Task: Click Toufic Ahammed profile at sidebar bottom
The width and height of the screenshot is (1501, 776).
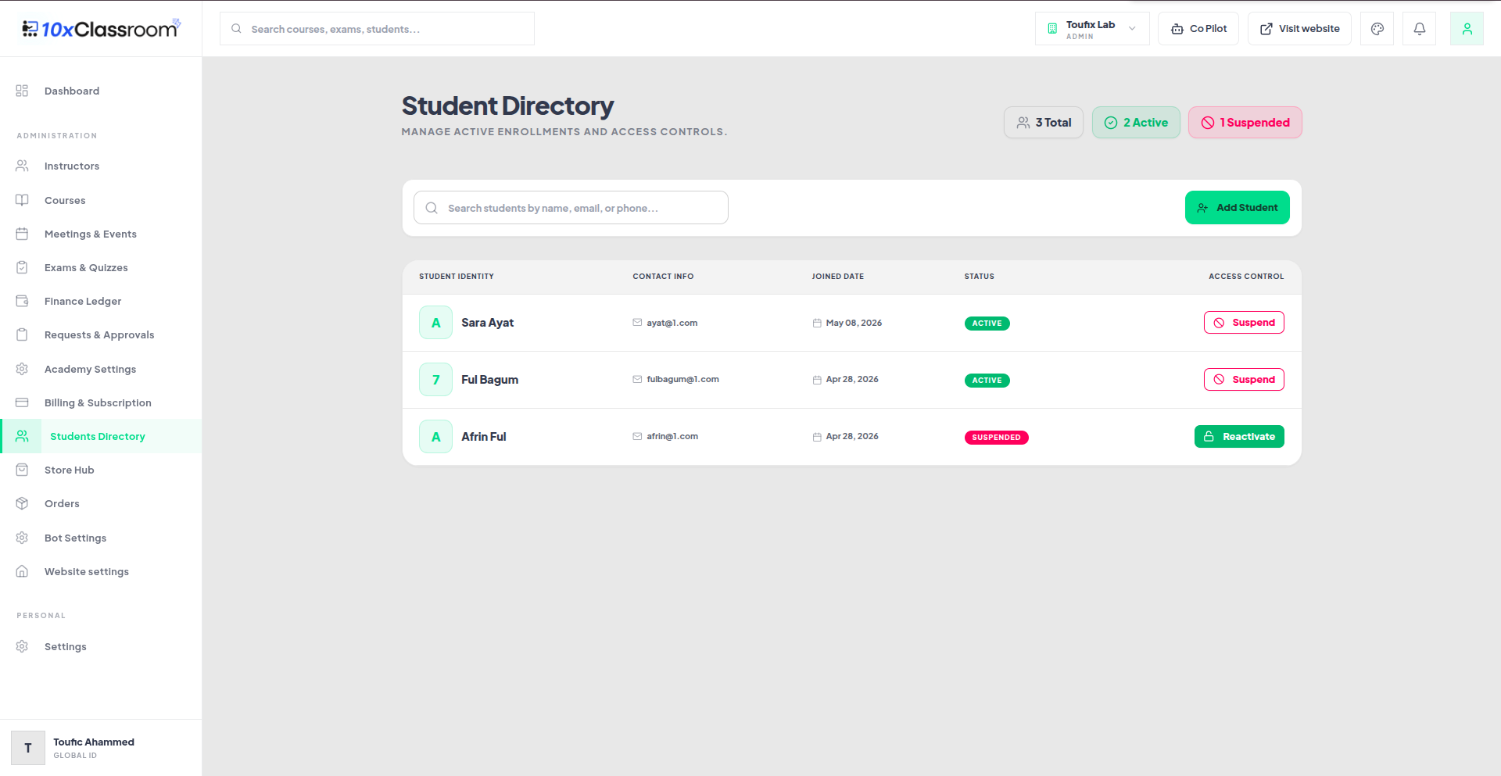Action: tap(101, 748)
